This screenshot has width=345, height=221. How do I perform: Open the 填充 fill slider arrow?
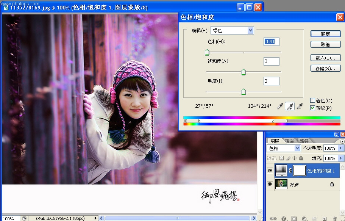[x=341, y=158]
